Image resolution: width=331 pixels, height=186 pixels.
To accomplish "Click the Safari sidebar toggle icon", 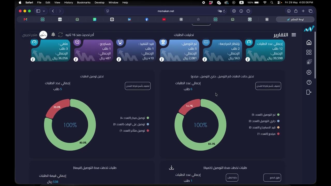I will [38, 11].
